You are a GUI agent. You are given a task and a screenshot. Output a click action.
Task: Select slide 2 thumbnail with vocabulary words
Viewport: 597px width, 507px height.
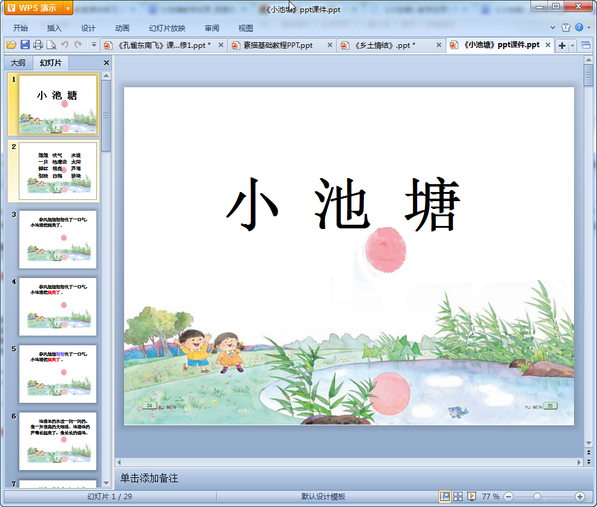coord(58,171)
